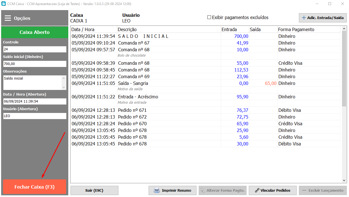Click the minus icon on Excluir Lançamento

pyautogui.click(x=304, y=191)
